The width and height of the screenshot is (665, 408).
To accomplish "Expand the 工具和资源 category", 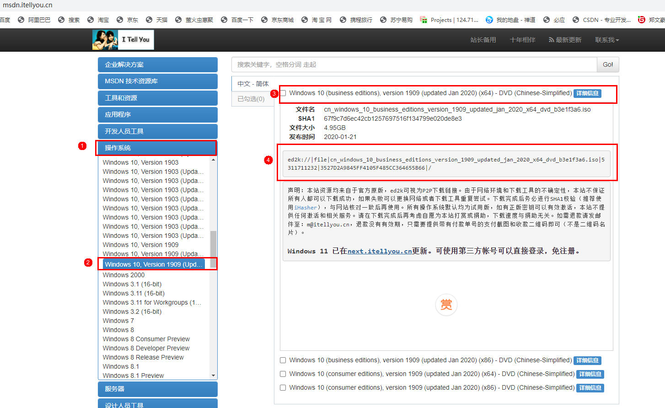I will pos(158,98).
